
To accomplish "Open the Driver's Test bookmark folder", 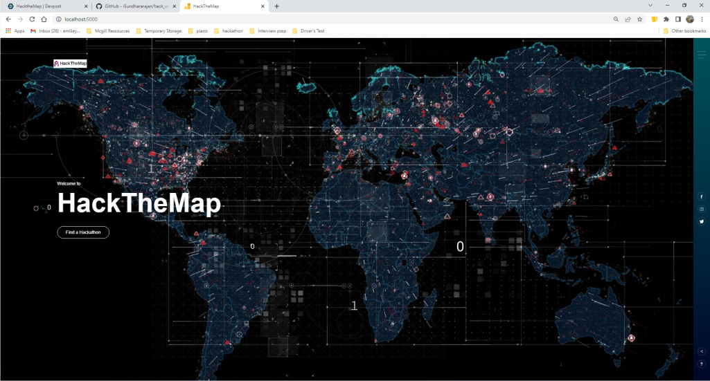I will (x=308, y=30).
